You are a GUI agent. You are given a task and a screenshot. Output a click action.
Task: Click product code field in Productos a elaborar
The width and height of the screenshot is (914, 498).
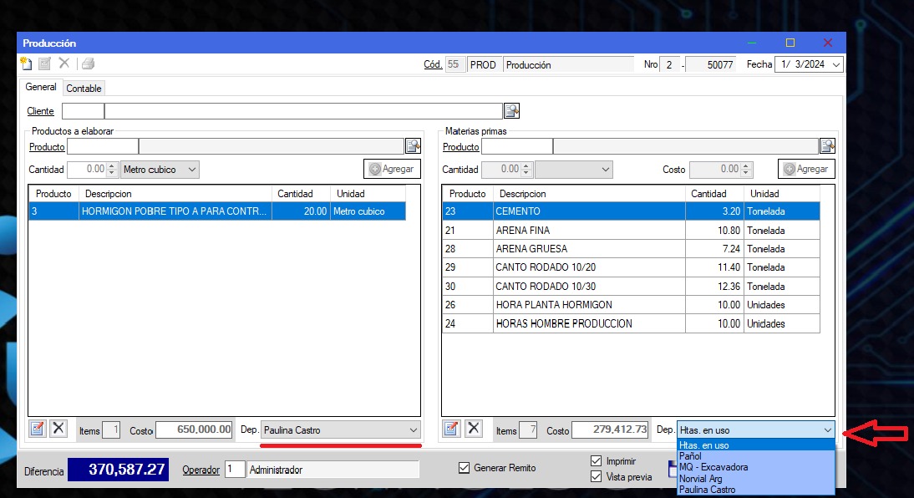tap(103, 146)
